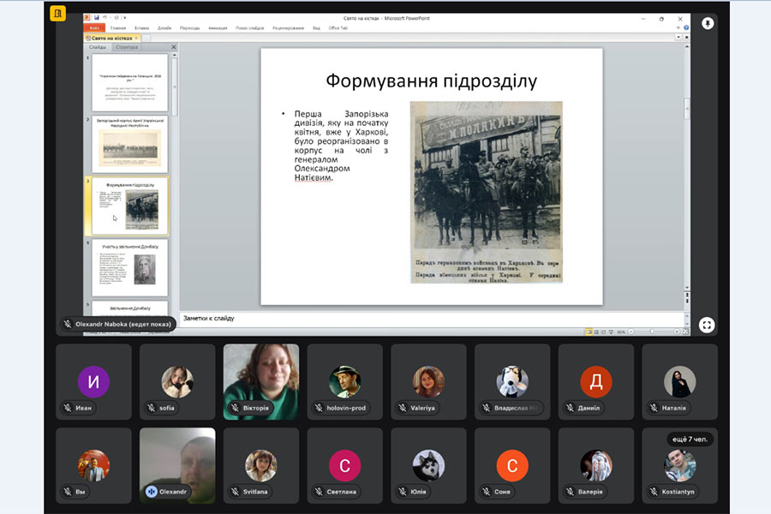Close the slides panel with X
The image size is (771, 514).
(174, 47)
